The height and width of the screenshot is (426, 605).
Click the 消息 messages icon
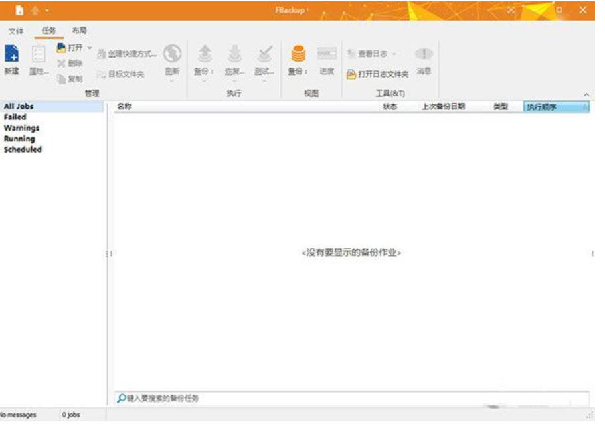point(424,54)
